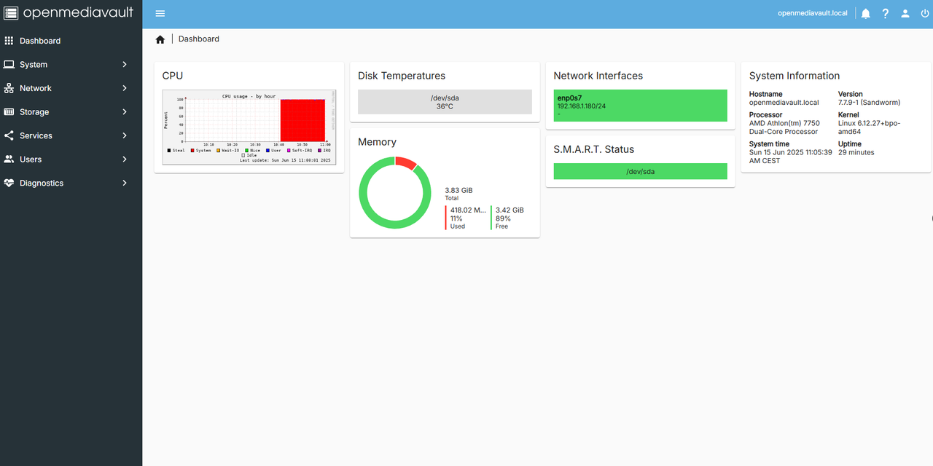Image resolution: width=933 pixels, height=466 pixels.
Task: Click the Hostname value openmediavault.local
Action: click(x=784, y=103)
